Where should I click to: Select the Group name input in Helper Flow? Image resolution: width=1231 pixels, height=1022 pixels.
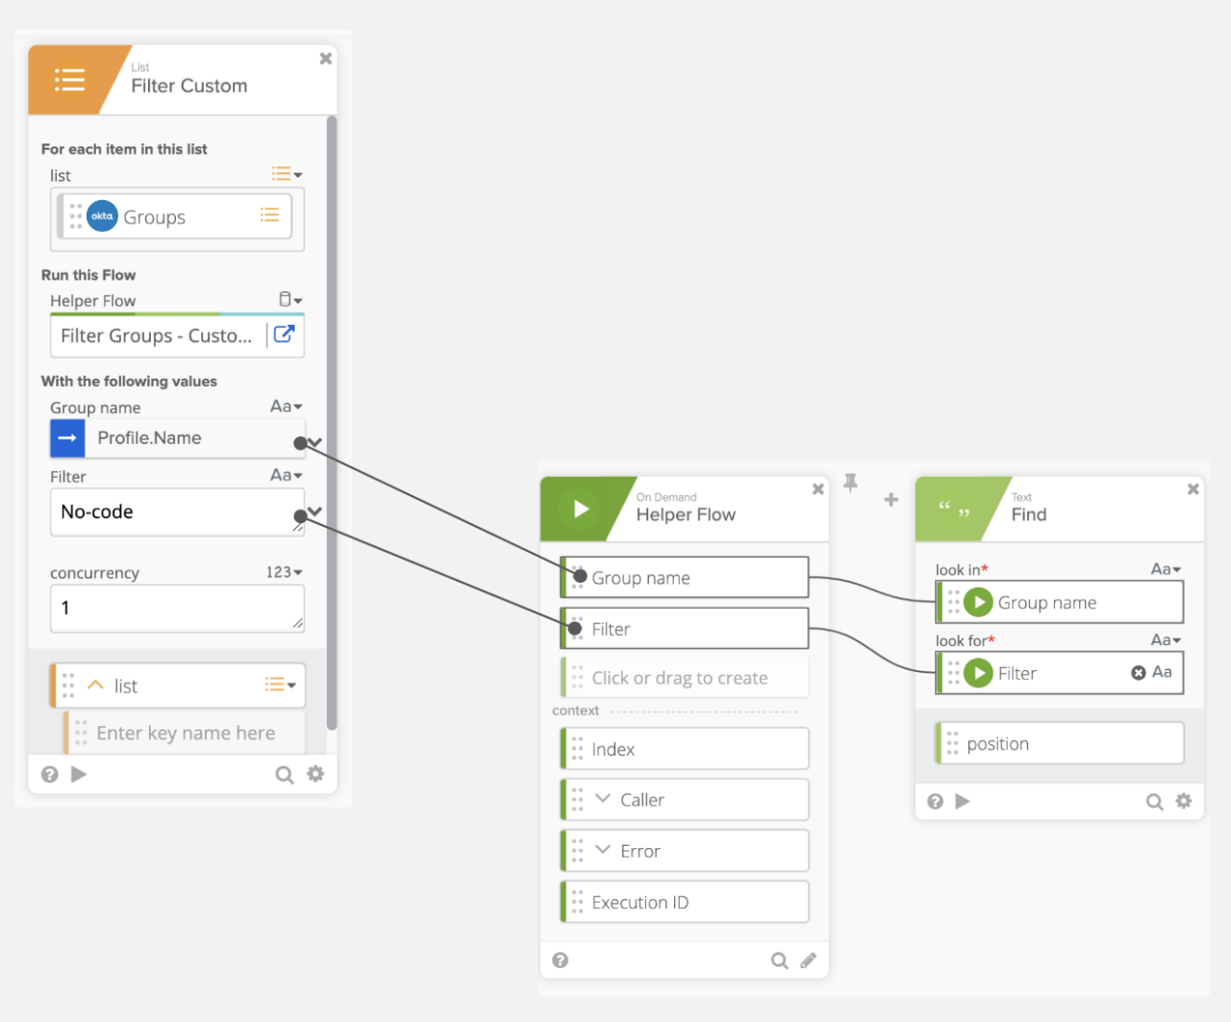[x=685, y=577]
